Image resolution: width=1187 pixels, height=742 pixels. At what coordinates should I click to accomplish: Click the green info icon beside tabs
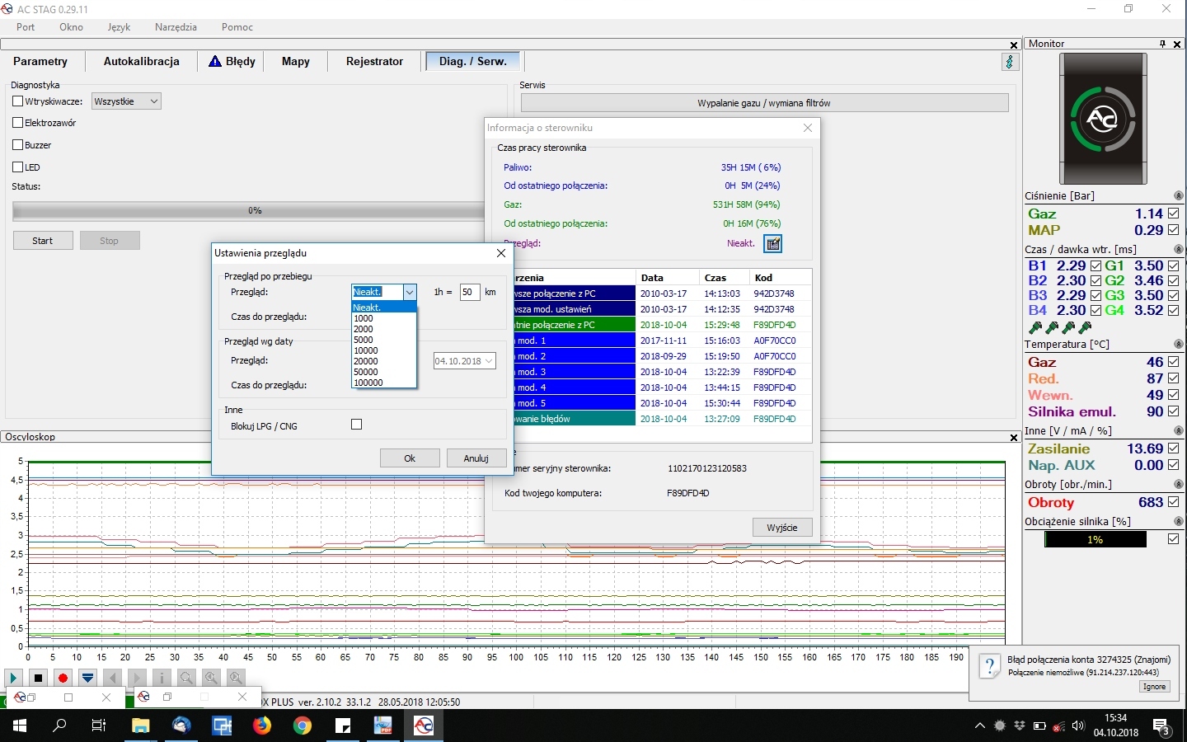click(1010, 62)
